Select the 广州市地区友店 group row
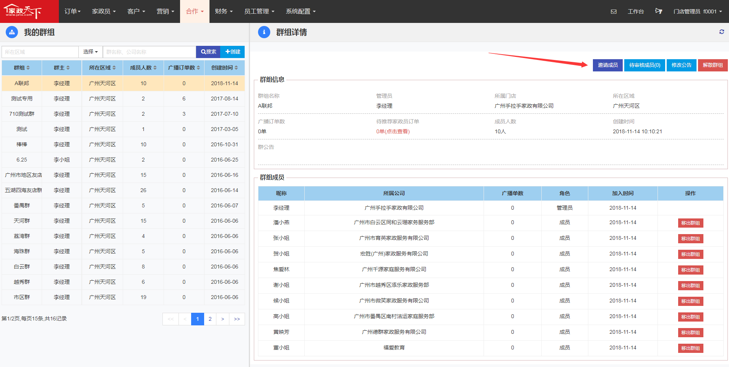The height and width of the screenshot is (367, 729). coord(123,175)
